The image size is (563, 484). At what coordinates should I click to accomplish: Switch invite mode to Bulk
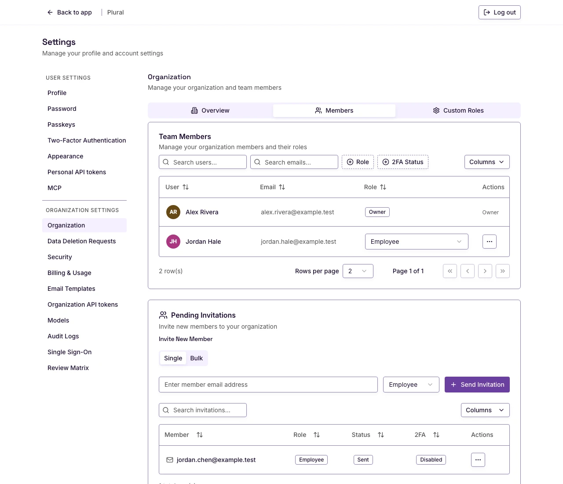tap(197, 358)
